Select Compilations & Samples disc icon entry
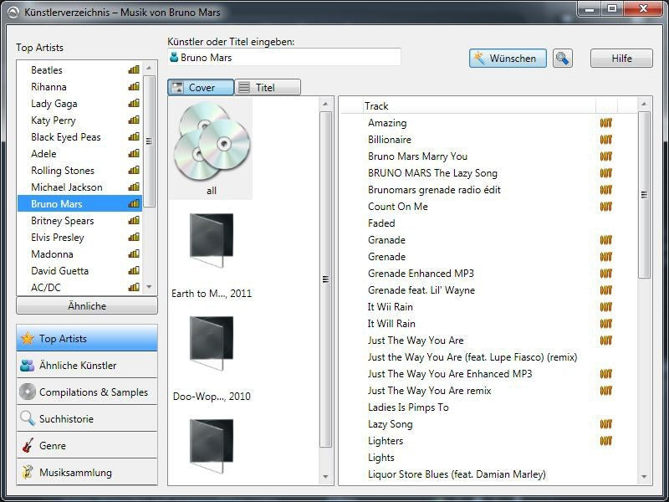 pos(87,392)
